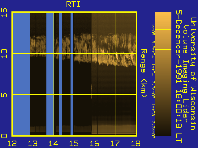198x148 pixels.
Task: Click the x-axis tick label 13
Action: (x=33, y=143)
